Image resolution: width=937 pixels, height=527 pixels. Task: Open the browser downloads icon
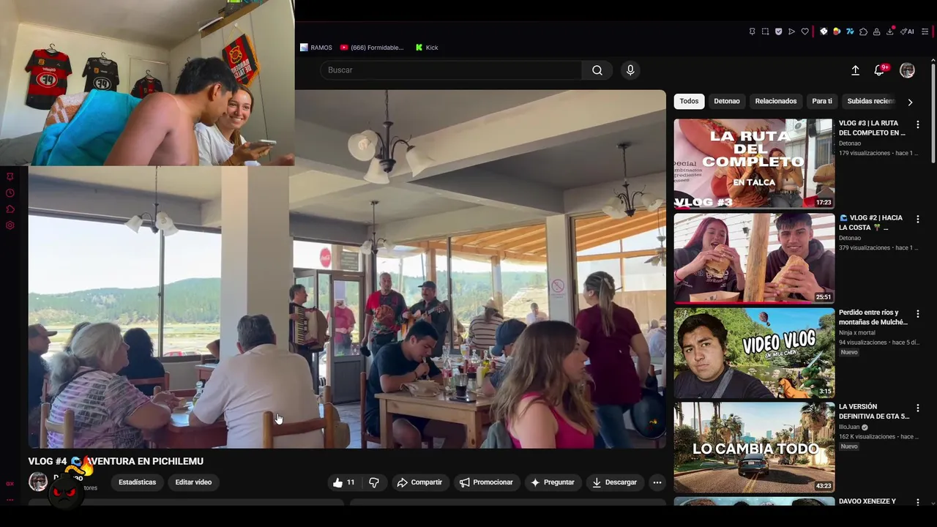click(890, 31)
